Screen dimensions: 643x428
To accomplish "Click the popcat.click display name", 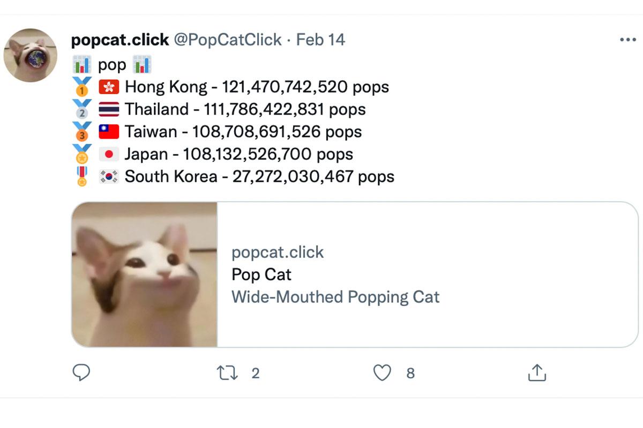I will [x=120, y=39].
